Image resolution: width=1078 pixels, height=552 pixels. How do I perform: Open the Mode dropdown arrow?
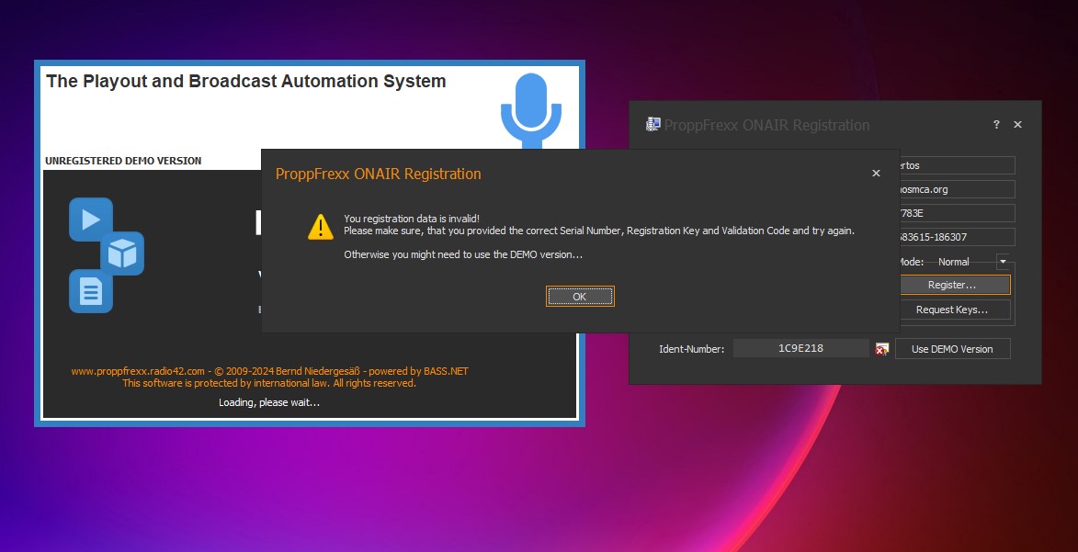(1003, 262)
